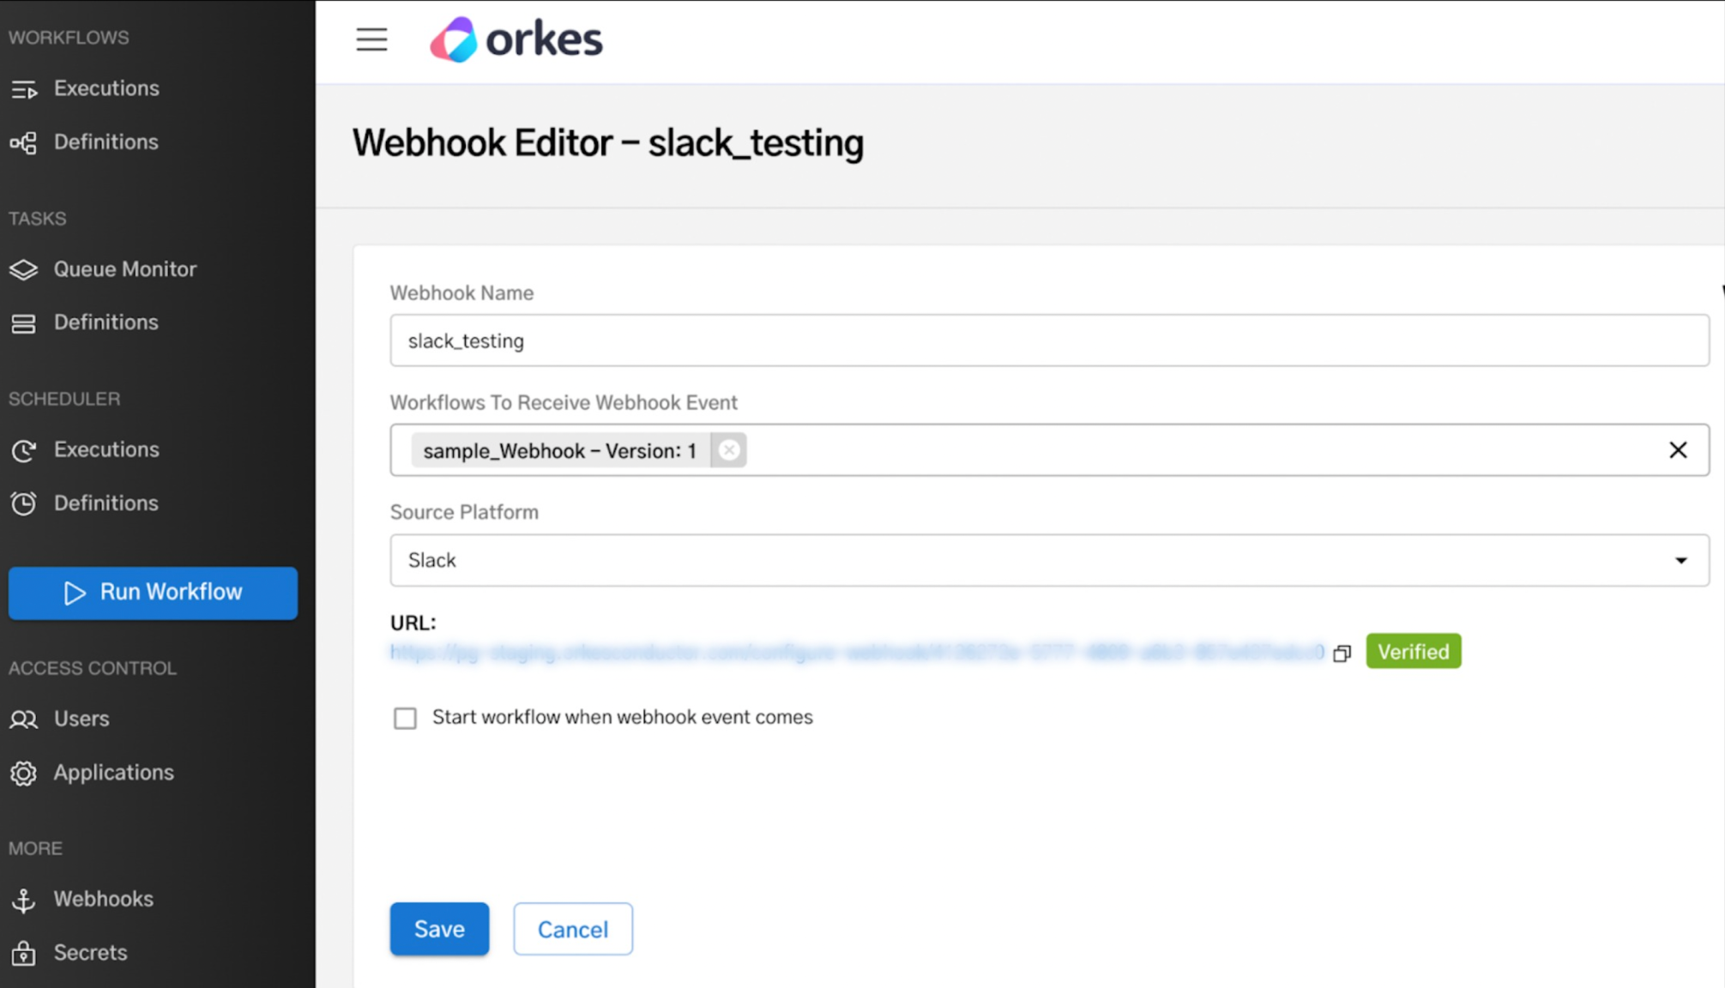The image size is (1725, 988).
Task: Select the Secrets lock icon
Action: click(x=25, y=953)
